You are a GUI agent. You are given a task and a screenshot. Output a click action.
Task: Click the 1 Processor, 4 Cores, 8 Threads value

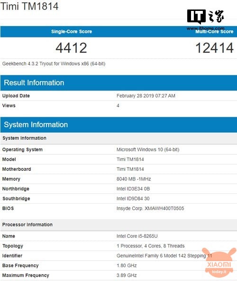click(151, 246)
